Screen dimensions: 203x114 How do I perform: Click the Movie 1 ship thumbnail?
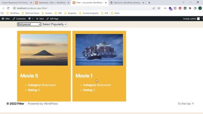pyautogui.click(x=99, y=50)
